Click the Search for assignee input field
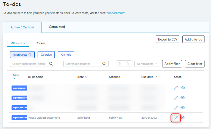Viewport: 211px width, 129px height. (83, 64)
